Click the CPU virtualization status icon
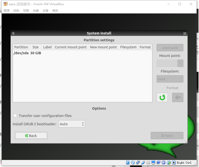Image resolution: width=199 pixels, height=167 pixels. pos(163,163)
